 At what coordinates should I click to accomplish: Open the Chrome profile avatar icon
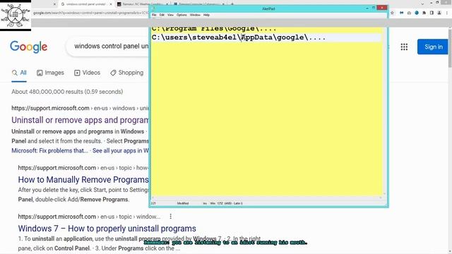pos(439,13)
